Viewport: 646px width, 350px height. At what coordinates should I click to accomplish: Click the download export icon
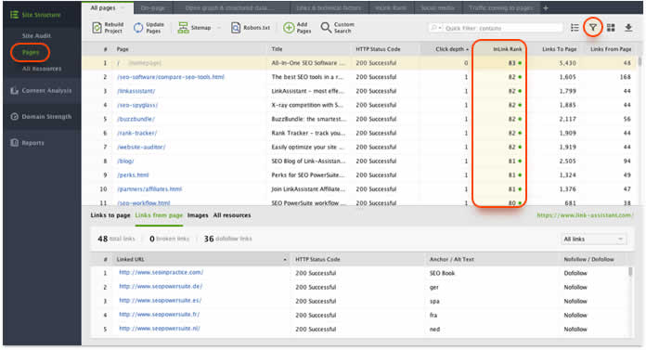628,28
